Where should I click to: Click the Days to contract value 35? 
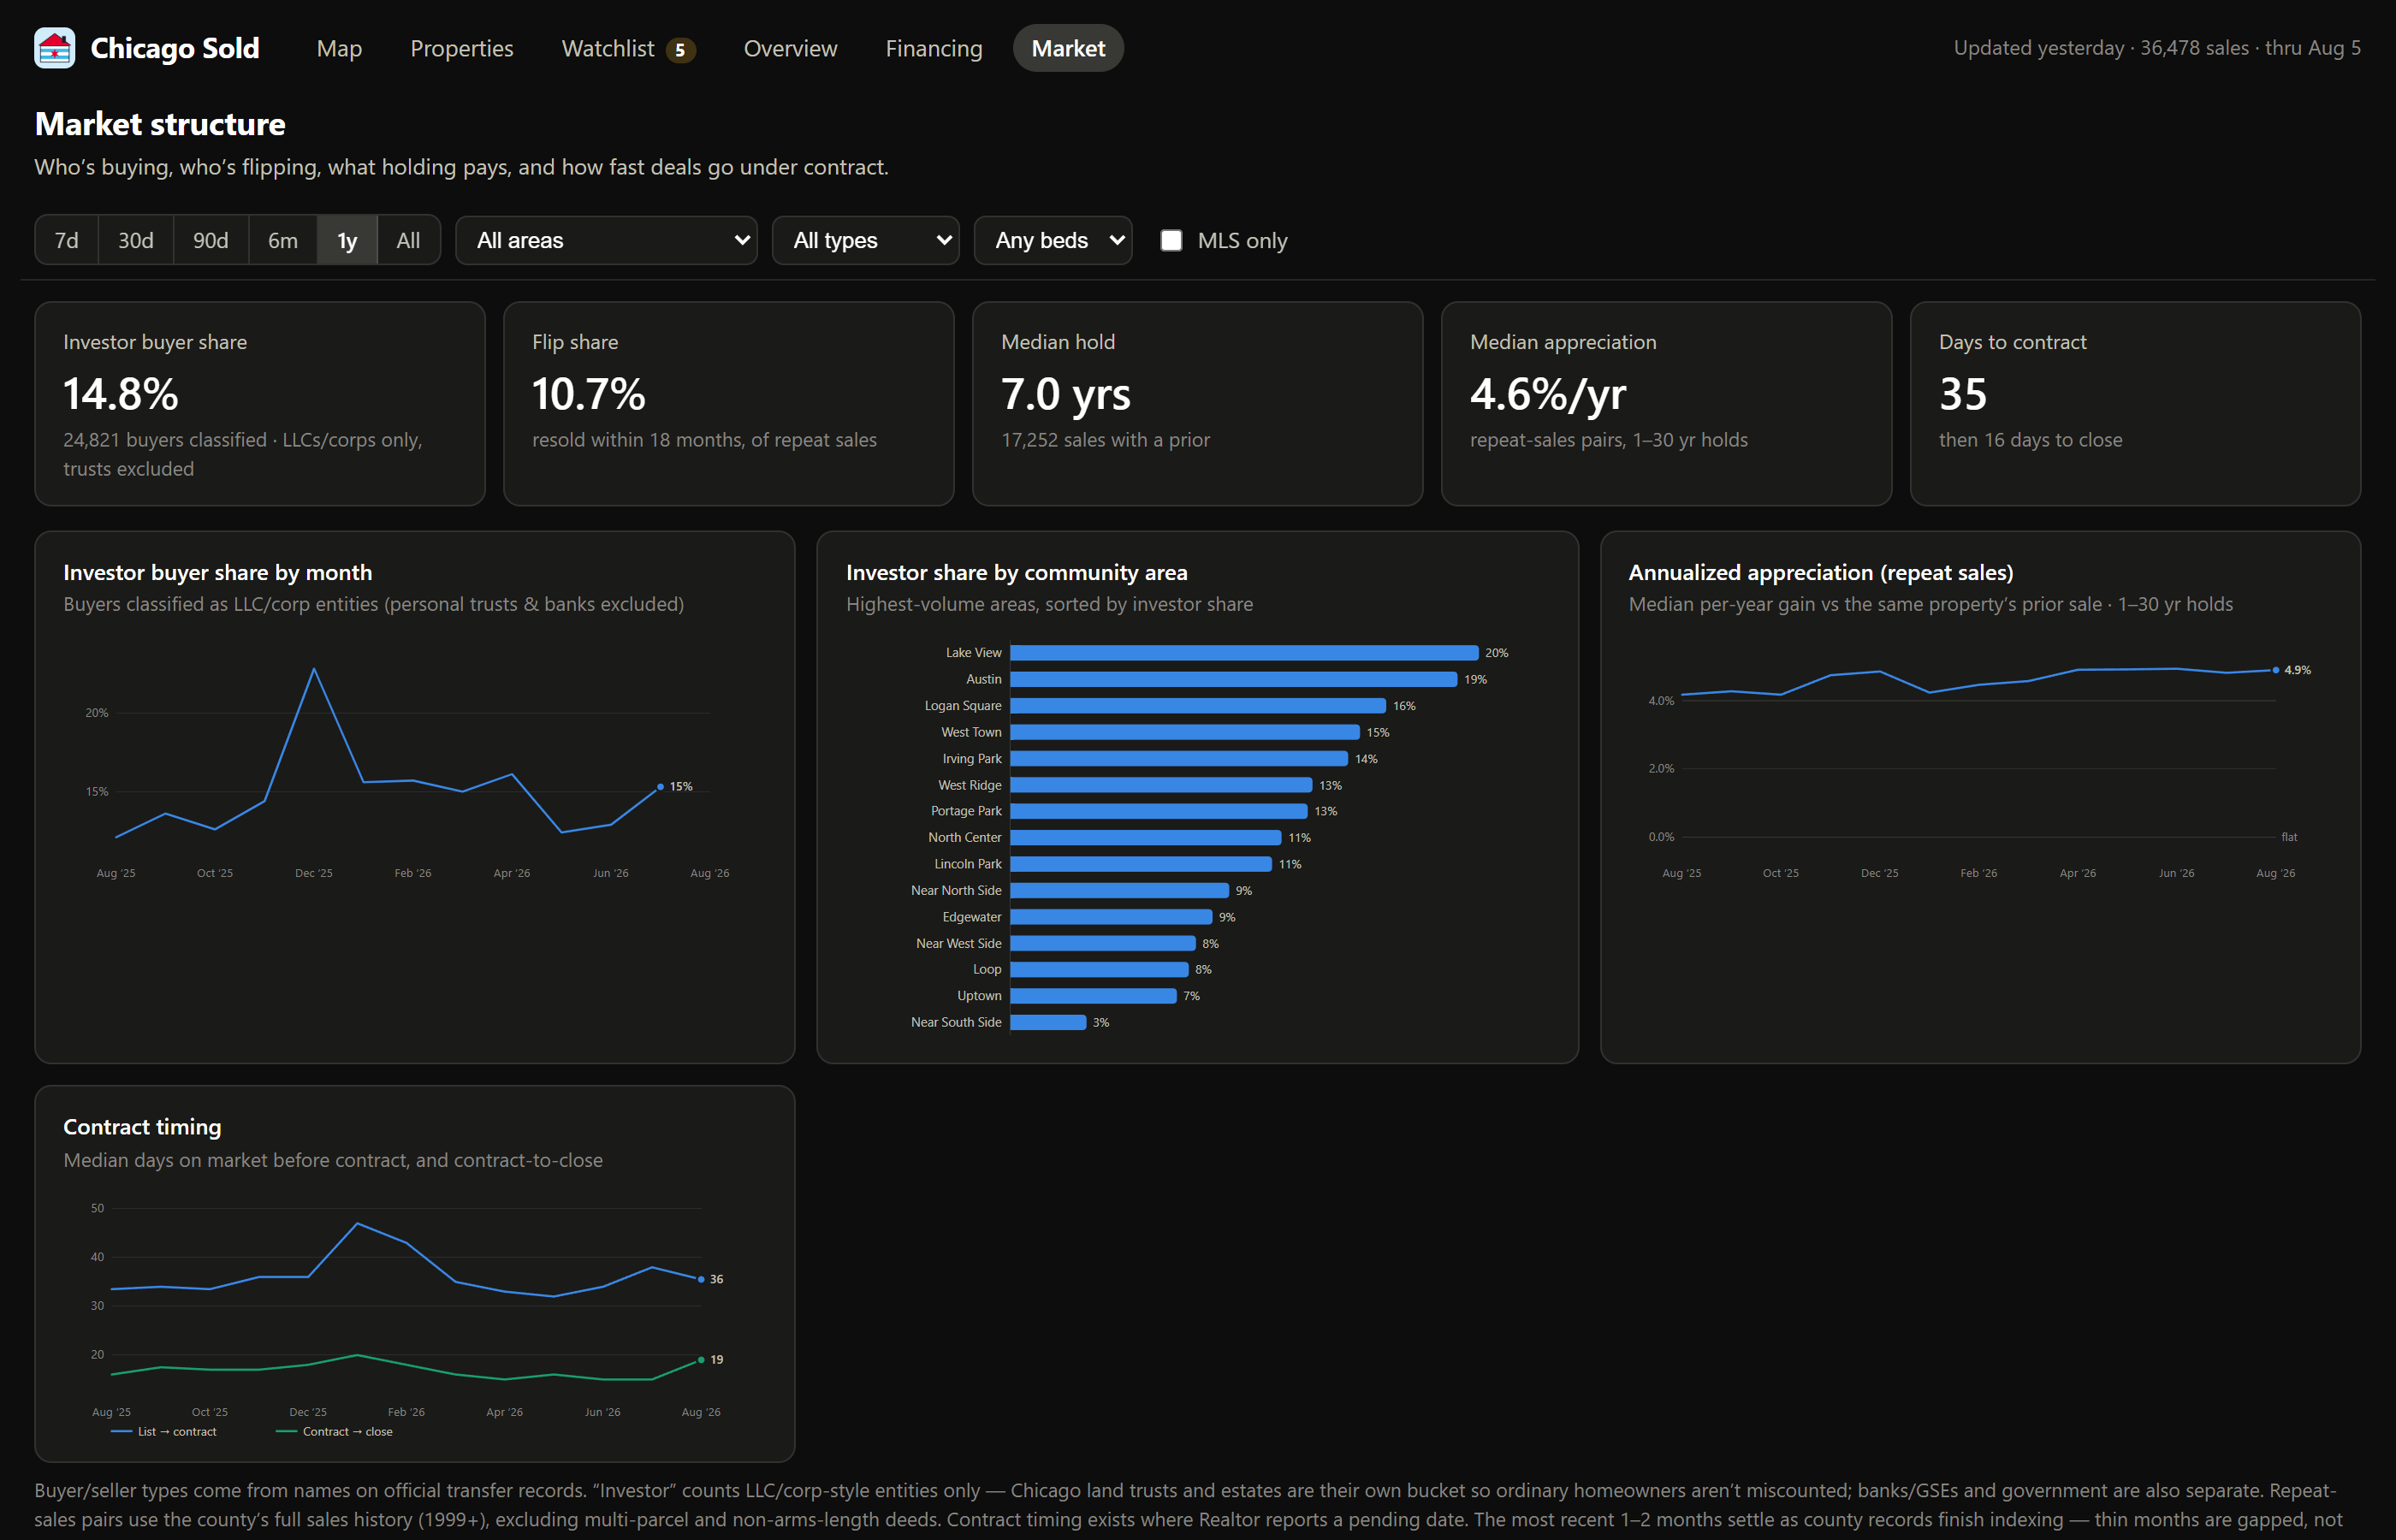pyautogui.click(x=1963, y=394)
